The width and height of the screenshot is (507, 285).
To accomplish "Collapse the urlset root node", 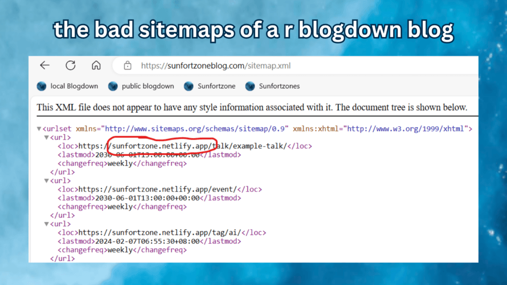I will pos(39,128).
